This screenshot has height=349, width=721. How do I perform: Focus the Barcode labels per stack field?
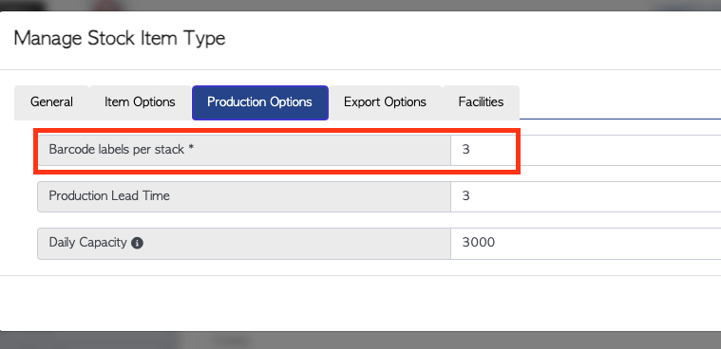(x=585, y=150)
